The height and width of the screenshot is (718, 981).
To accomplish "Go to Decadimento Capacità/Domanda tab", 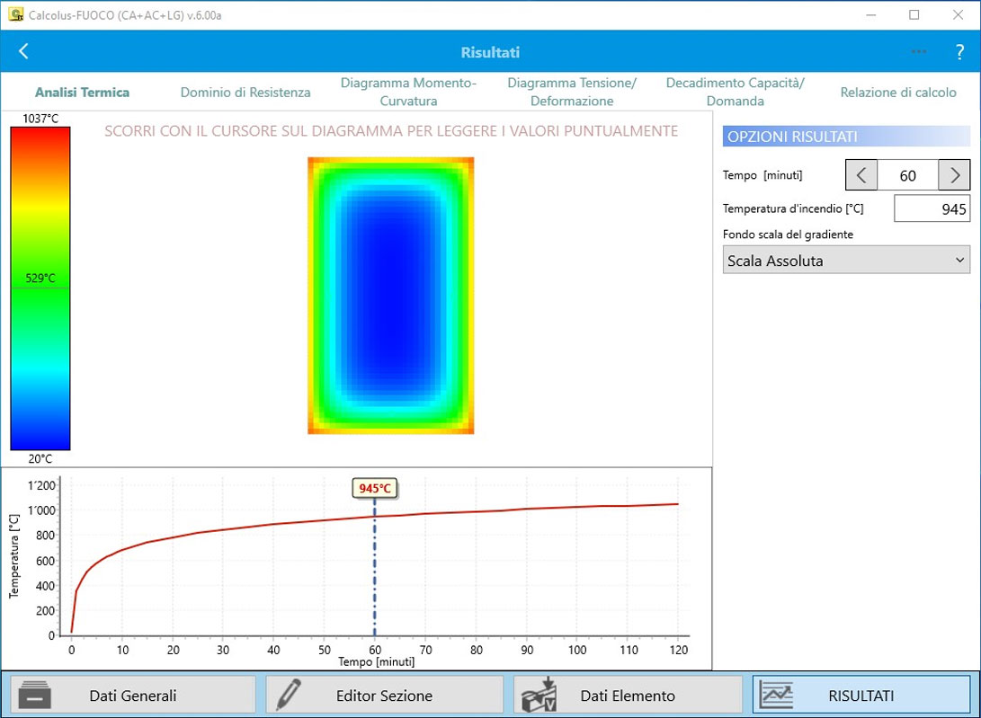I will (735, 92).
